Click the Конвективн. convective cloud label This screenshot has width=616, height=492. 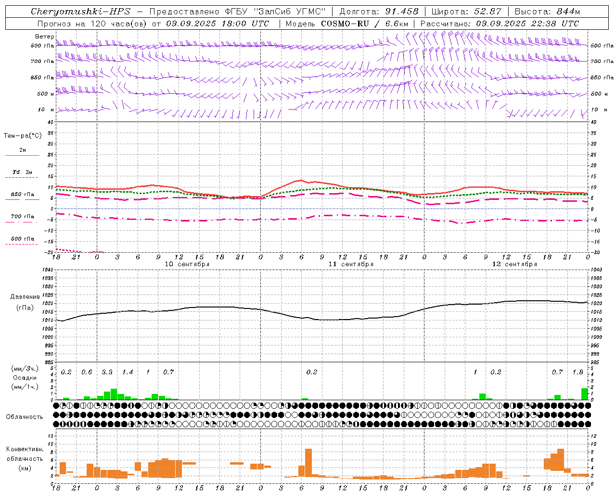pos(25,449)
